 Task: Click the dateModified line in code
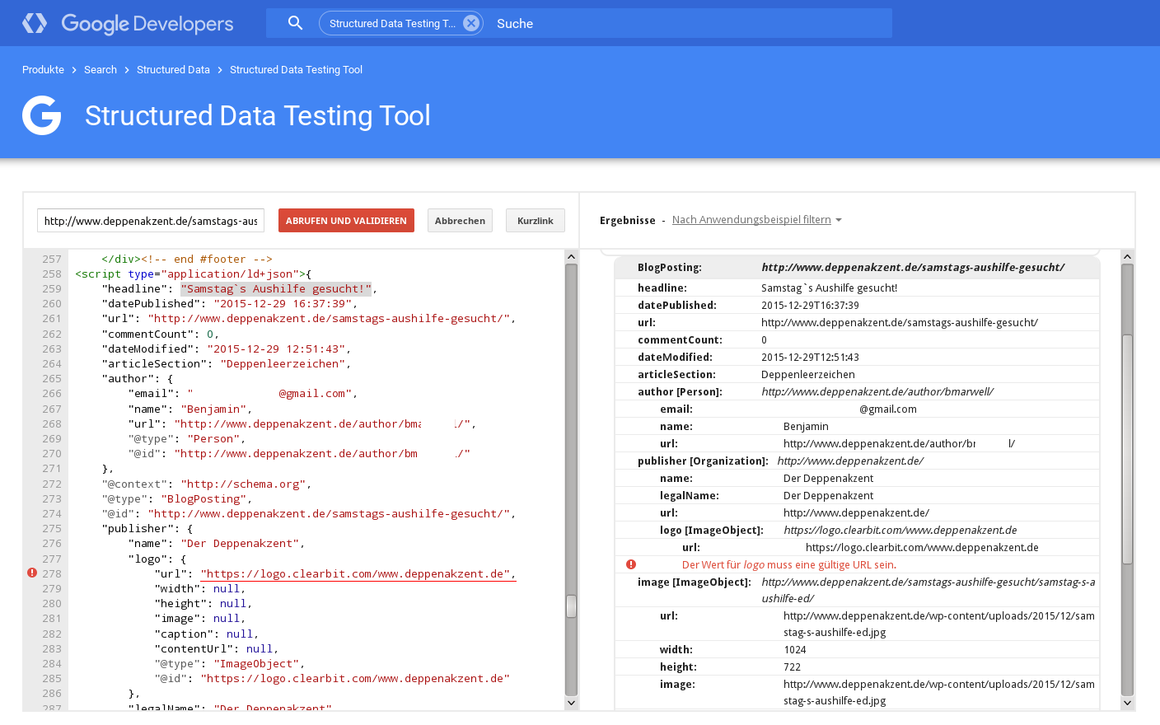pos(227,348)
